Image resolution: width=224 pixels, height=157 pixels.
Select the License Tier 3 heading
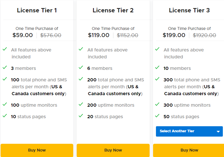pyautogui.click(x=189, y=10)
